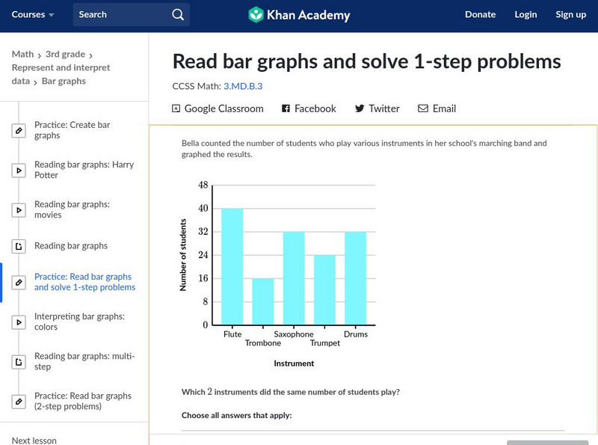The height and width of the screenshot is (445, 598).
Task: Click the 'Flute' axis label
Action: (232, 334)
